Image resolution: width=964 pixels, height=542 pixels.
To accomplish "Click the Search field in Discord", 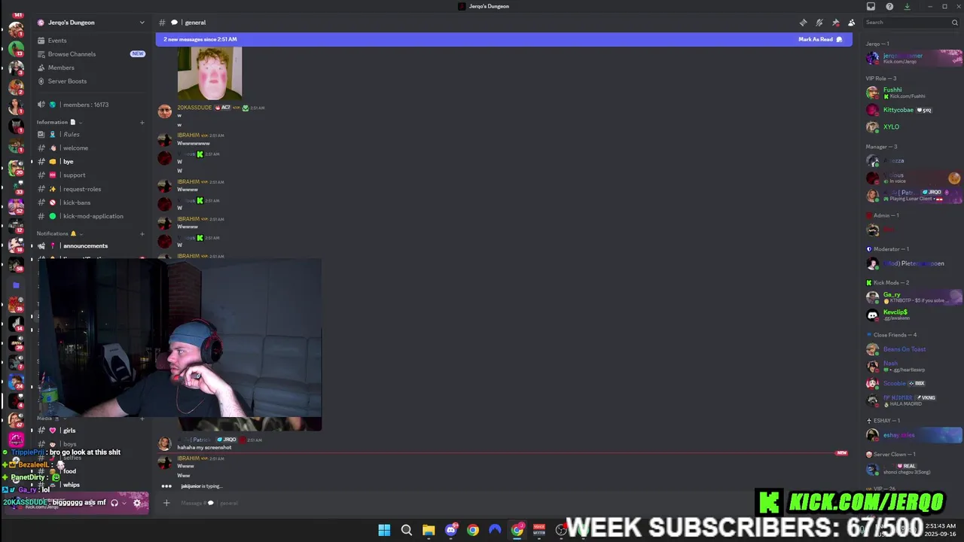I will tap(910, 23).
